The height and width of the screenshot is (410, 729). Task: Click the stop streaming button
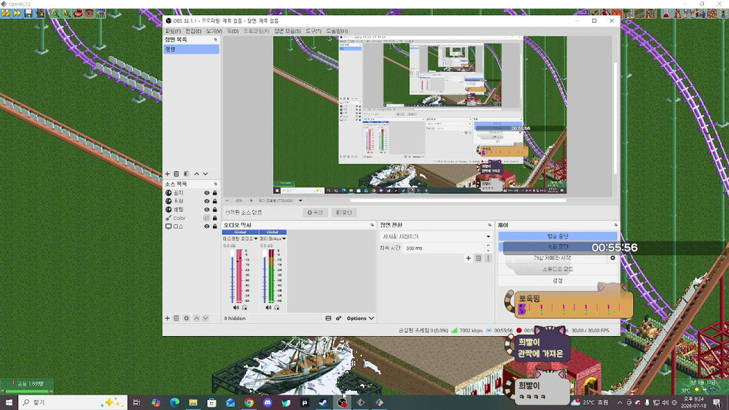click(x=558, y=236)
